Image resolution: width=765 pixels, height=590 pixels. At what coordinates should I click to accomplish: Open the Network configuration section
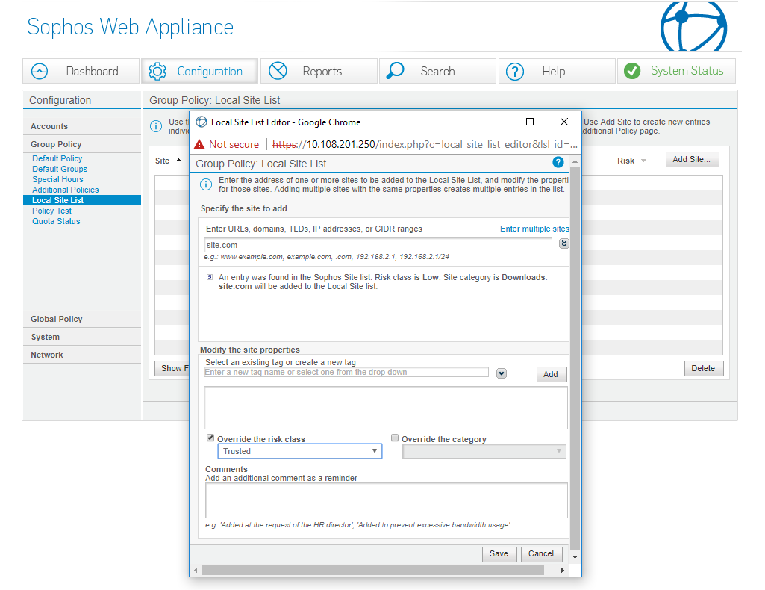tap(47, 354)
